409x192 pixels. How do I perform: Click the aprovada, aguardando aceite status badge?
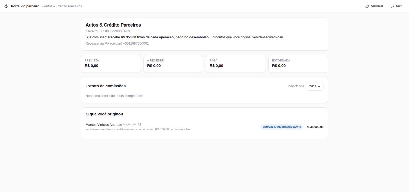(x=282, y=127)
